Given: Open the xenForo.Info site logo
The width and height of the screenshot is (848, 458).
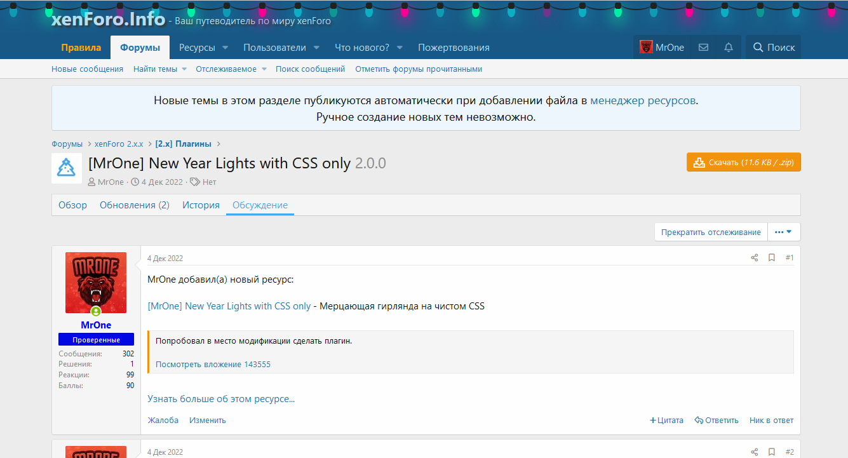Looking at the screenshot, I should pyautogui.click(x=108, y=19).
